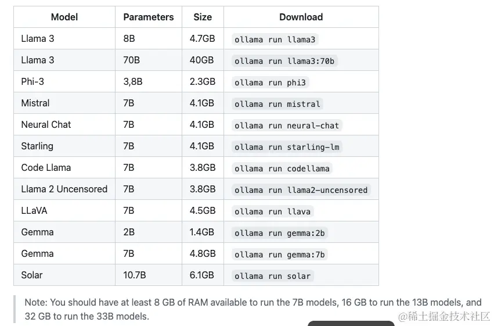Screen dimensions: 494x326
Task: Click the 稀土掘金技术社区 watermark
Action: tap(444, 316)
